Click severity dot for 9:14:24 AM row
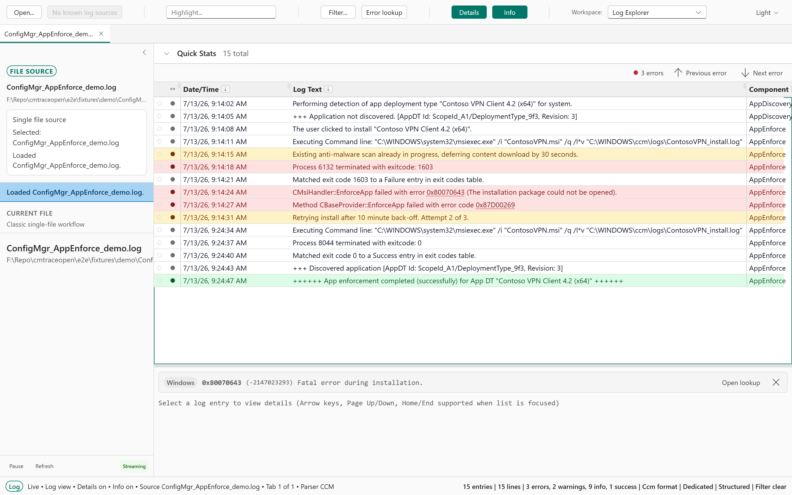Viewport: 792px width, 495px height. point(172,192)
